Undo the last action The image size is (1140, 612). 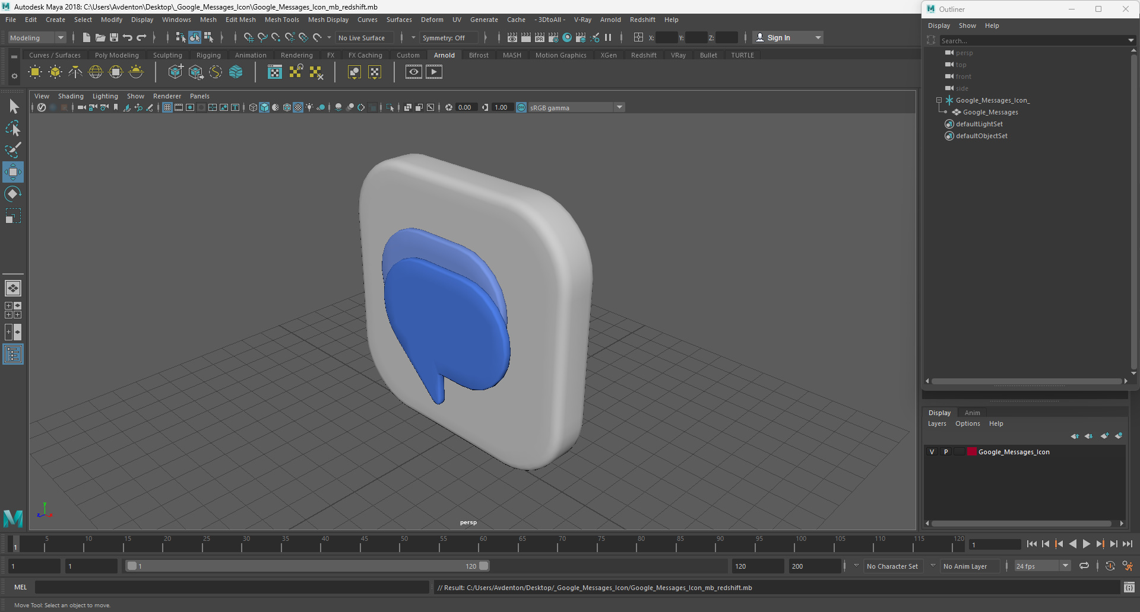(128, 37)
